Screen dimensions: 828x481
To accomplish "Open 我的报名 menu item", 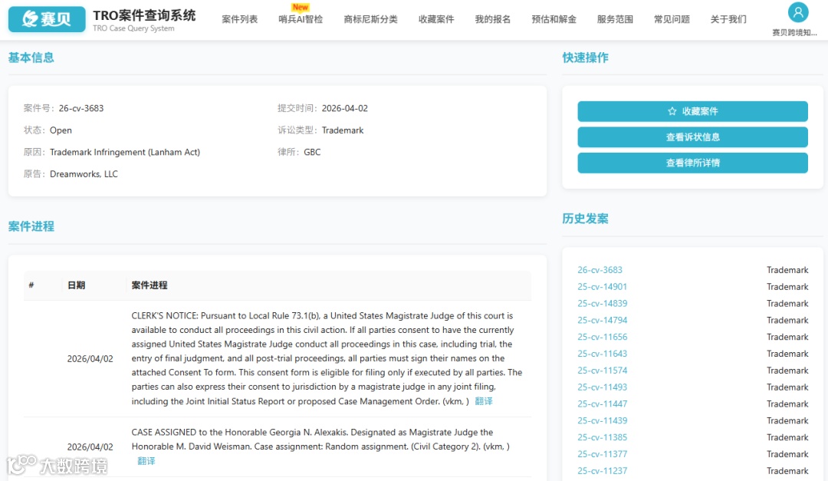I will pos(493,19).
